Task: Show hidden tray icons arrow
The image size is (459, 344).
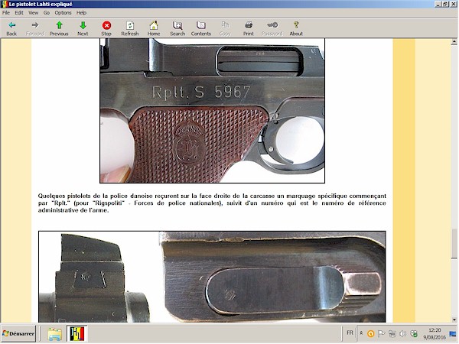Action: click(x=362, y=333)
